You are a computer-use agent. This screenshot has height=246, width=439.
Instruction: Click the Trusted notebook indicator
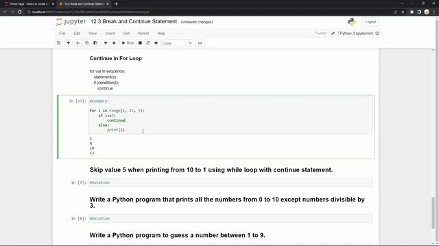click(320, 33)
